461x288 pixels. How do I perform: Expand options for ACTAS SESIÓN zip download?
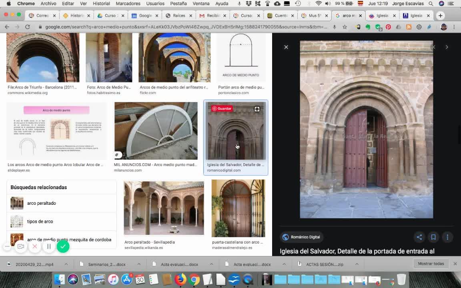tap(357, 264)
